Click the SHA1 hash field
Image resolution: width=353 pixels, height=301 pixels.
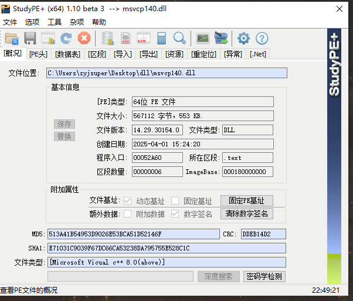point(167,248)
